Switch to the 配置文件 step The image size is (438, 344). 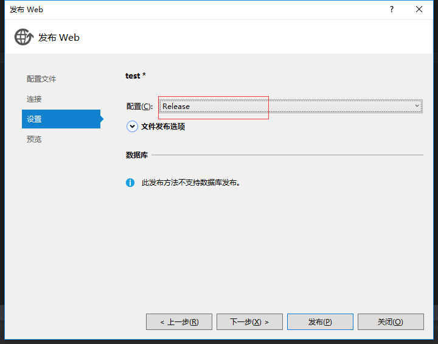(41, 79)
